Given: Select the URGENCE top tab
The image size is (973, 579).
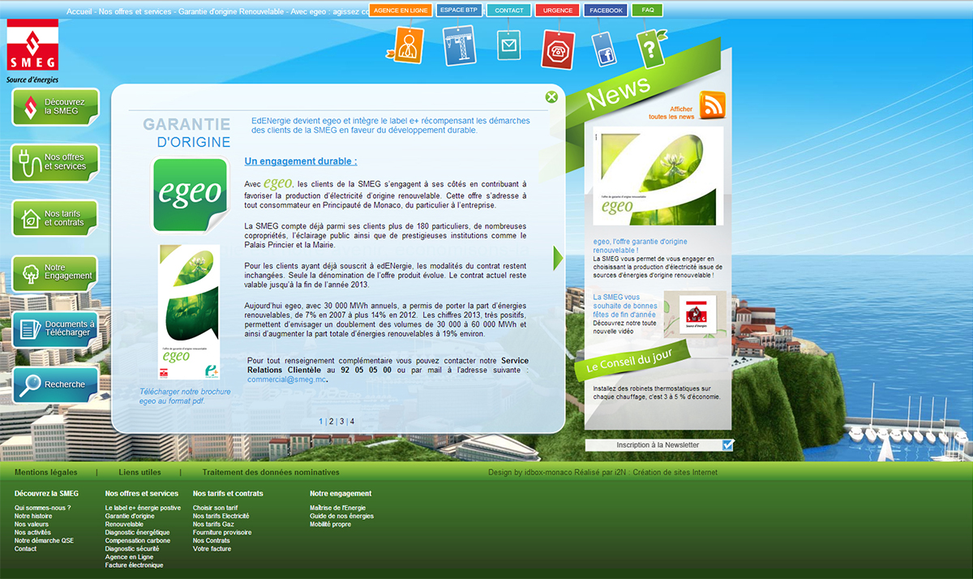Looking at the screenshot, I should (558, 11).
